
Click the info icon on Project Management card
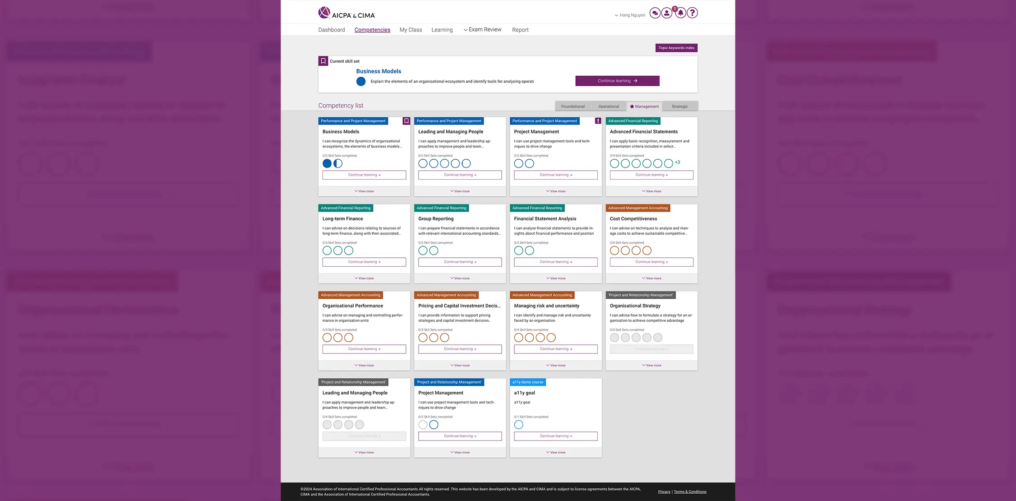click(x=597, y=121)
